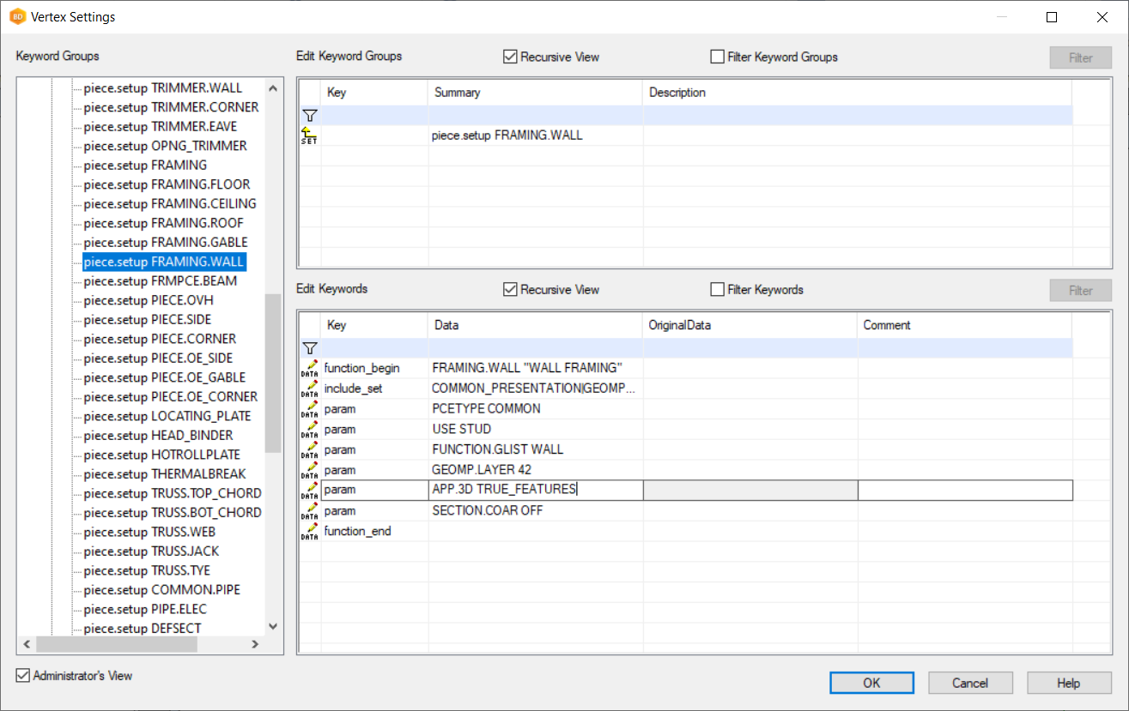Click the DATA icon for PCETYPE COMMON row
This screenshot has height=711, width=1129.
(x=309, y=409)
